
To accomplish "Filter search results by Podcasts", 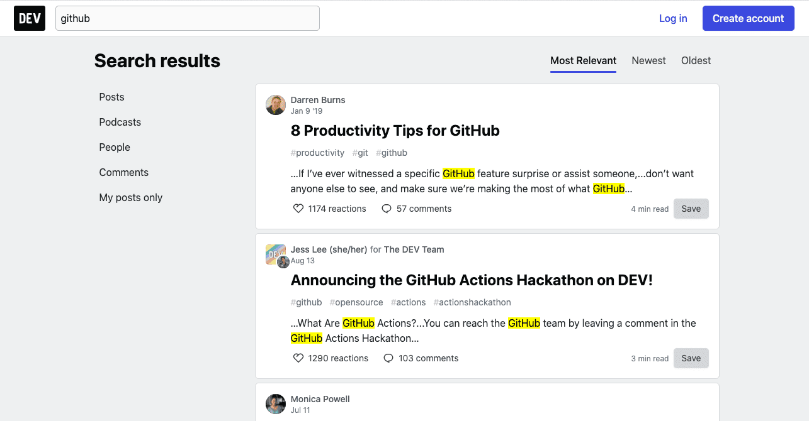I will click(120, 122).
